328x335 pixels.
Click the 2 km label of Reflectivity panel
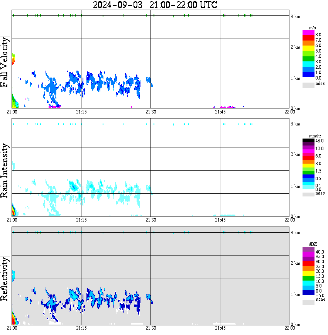[x=295, y=263]
